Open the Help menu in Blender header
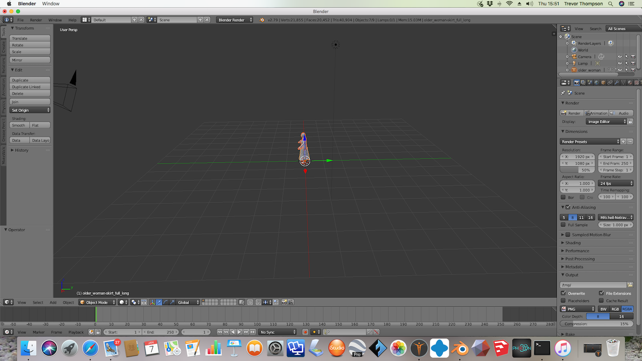This screenshot has height=361, width=642. (x=72, y=20)
